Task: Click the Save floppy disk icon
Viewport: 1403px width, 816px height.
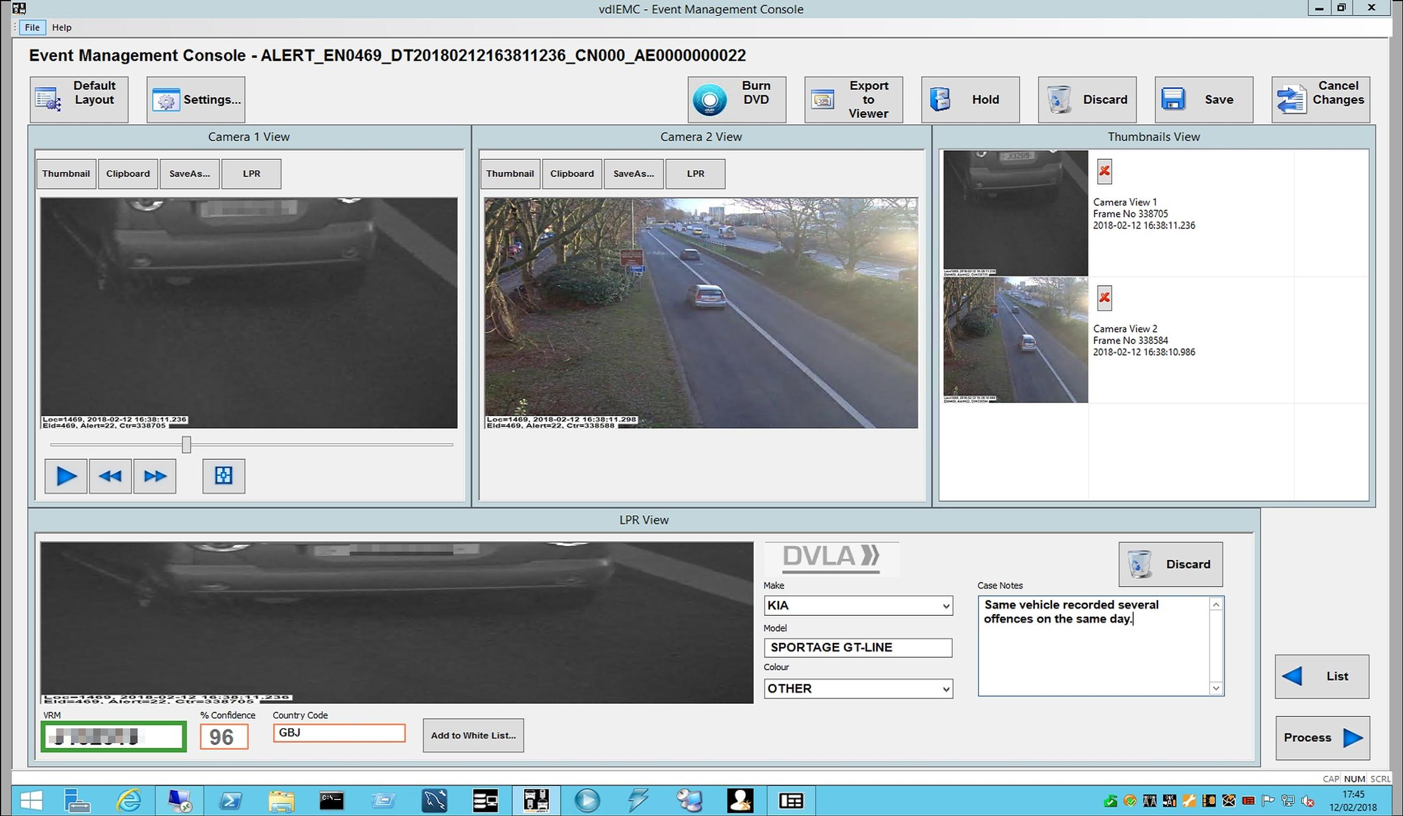Action: pyautogui.click(x=1173, y=100)
